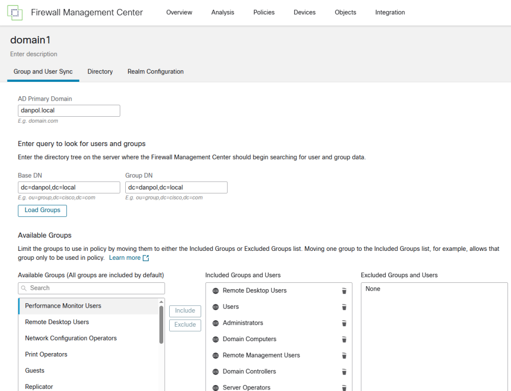Click the search magnifier icon in Available Groups

coord(23,288)
